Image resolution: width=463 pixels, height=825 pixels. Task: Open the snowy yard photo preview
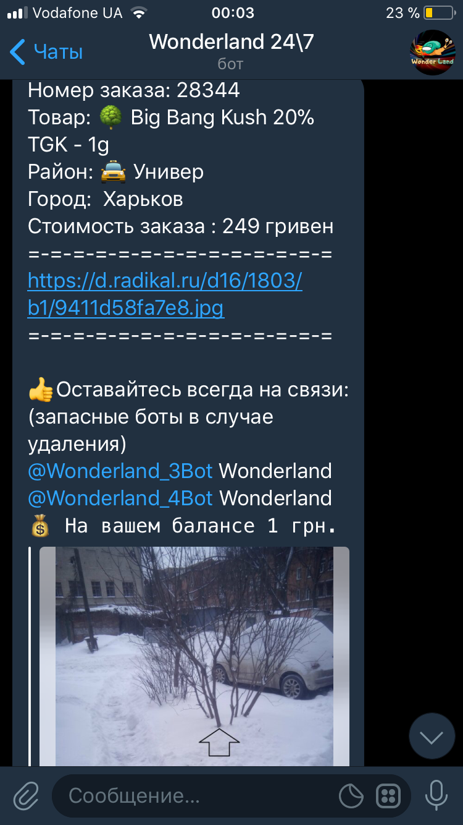[x=194, y=657]
